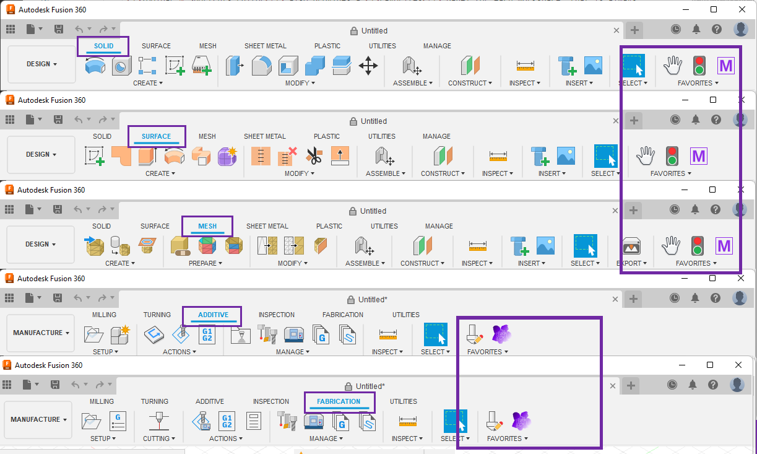Switch to UTILITIES tab in the MESH window
Viewport: 757px width, 454px height.
click(x=384, y=226)
